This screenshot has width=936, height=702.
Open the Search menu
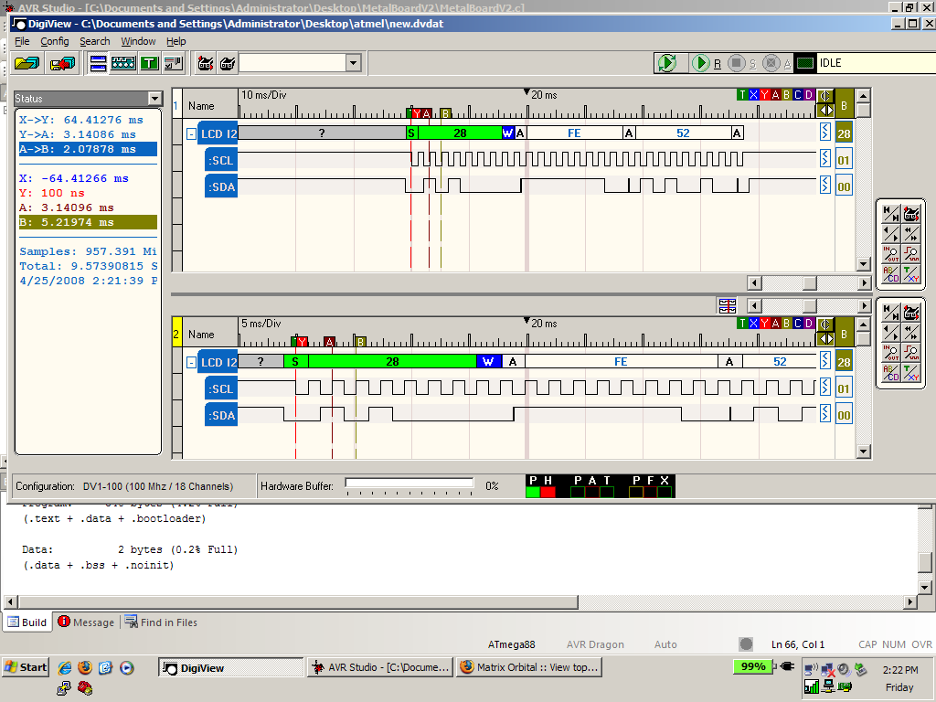pos(95,41)
